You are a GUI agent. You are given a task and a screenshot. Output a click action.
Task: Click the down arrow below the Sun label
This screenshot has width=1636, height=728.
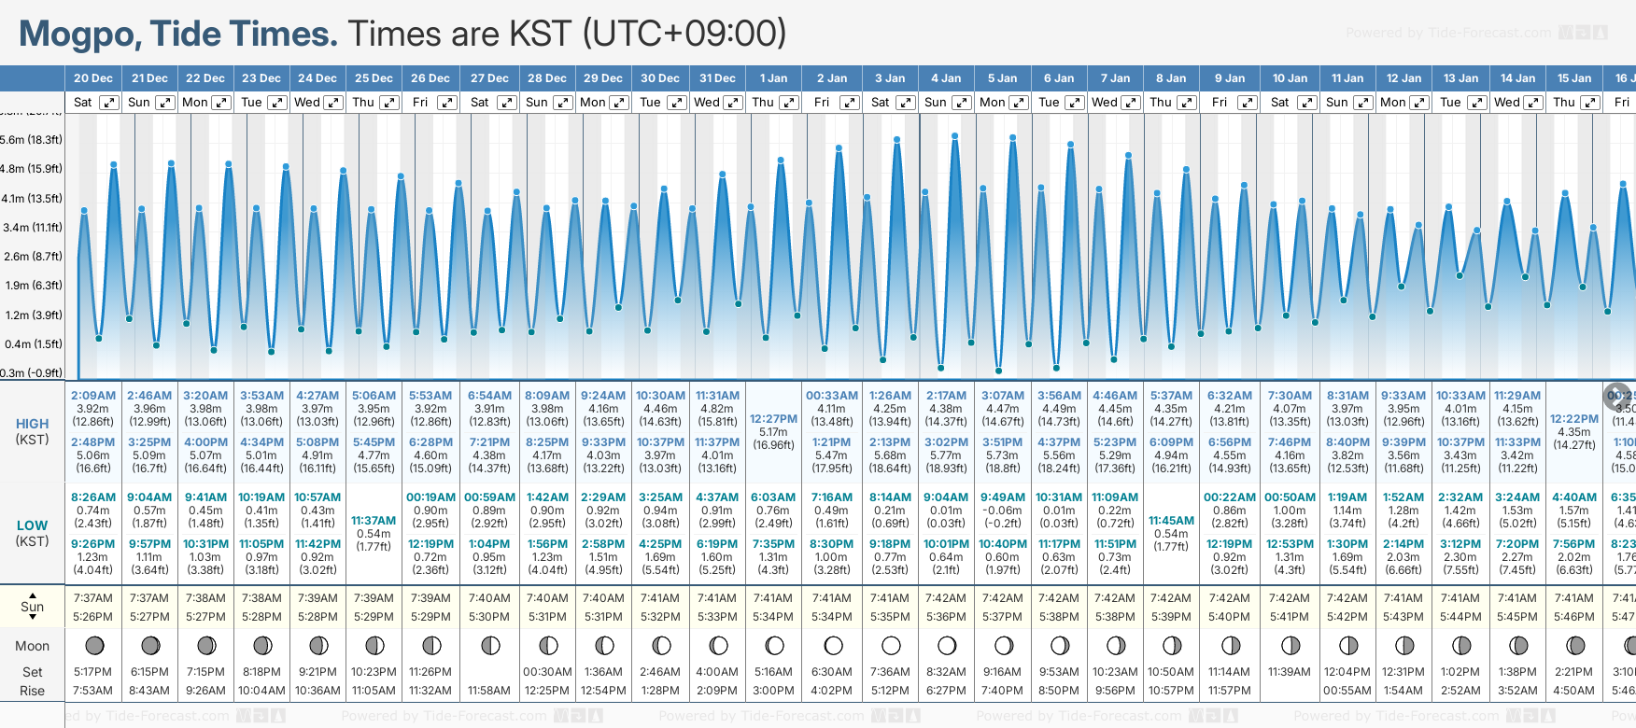(33, 619)
